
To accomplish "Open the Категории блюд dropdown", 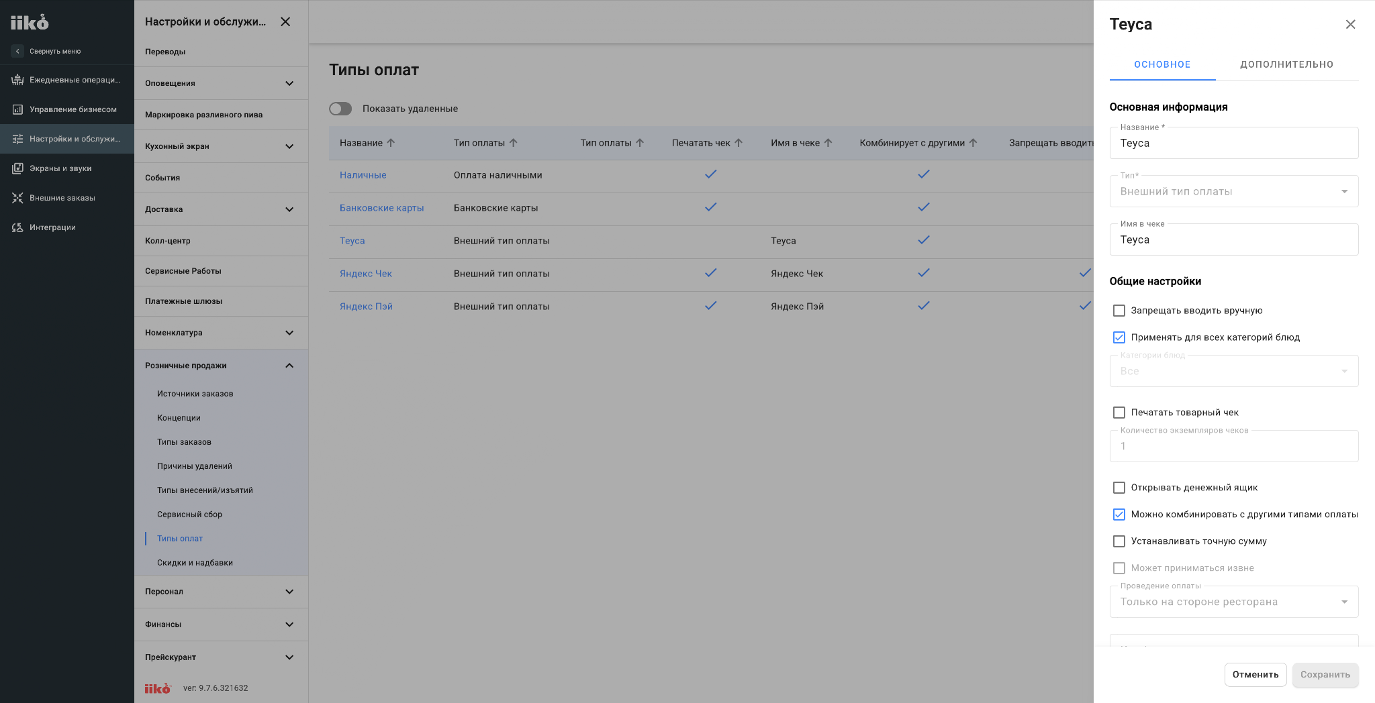I will click(x=1234, y=371).
